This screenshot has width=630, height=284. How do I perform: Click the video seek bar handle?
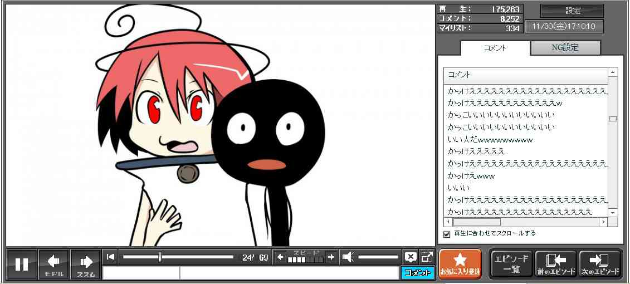(x=160, y=257)
